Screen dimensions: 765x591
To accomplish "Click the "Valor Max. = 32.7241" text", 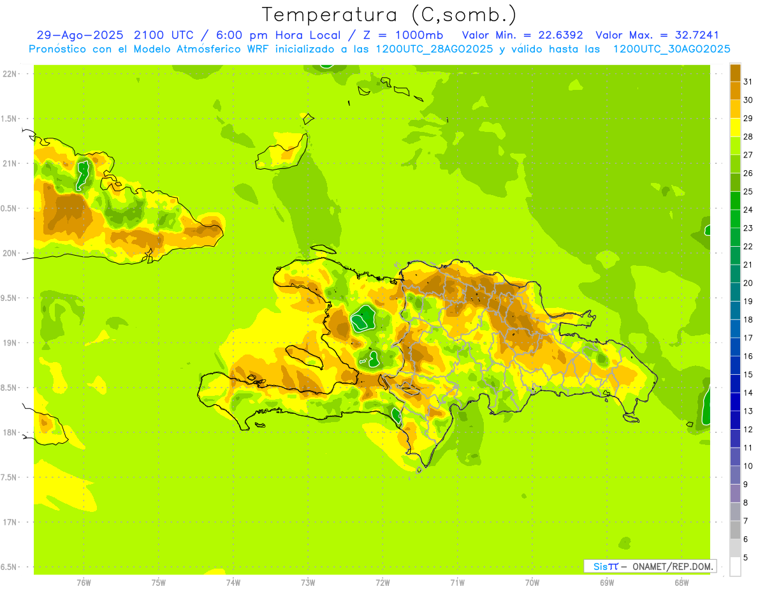I will pos(657,35).
